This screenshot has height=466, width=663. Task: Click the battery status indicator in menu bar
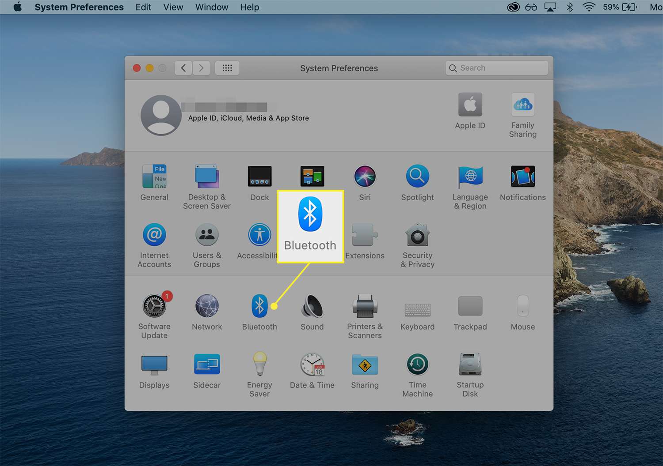(620, 7)
